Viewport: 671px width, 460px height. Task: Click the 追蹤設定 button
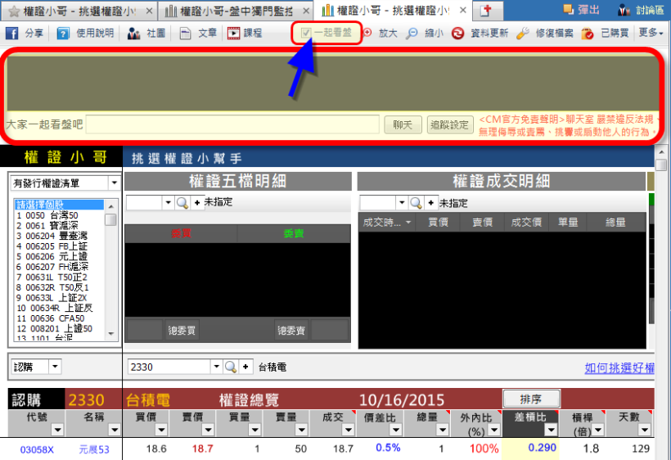[x=450, y=125]
